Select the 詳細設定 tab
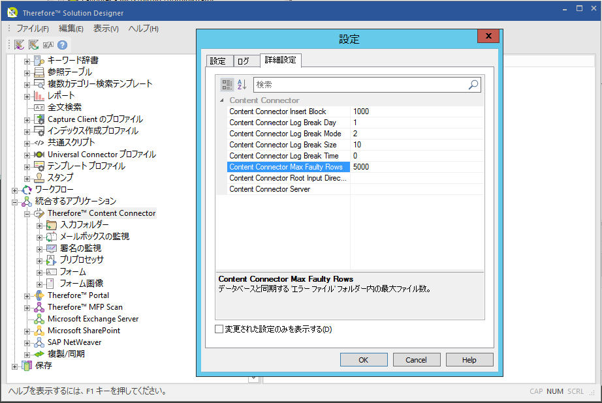 click(x=281, y=60)
